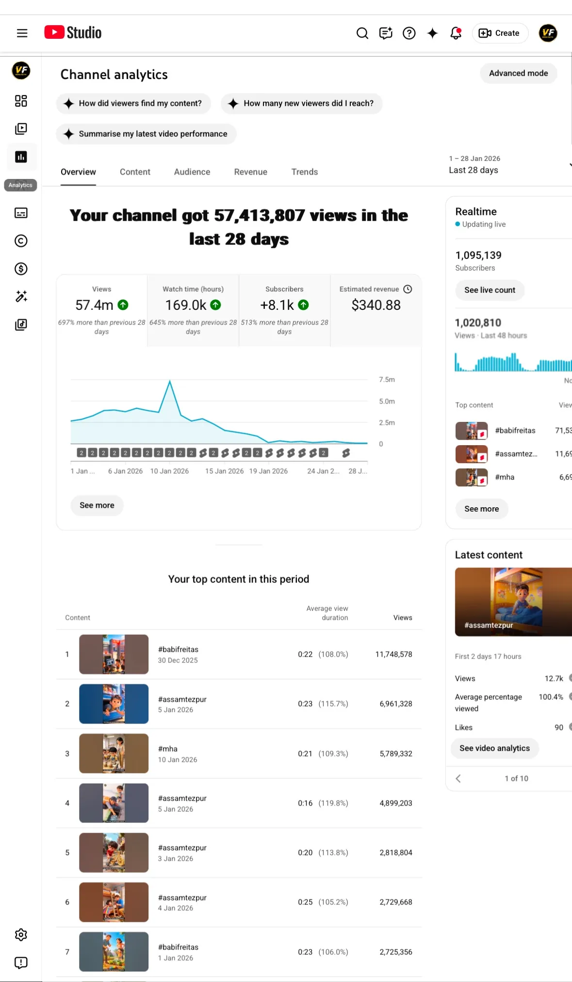Select the Analytics sidebar icon
The height and width of the screenshot is (982, 572).
click(x=21, y=157)
